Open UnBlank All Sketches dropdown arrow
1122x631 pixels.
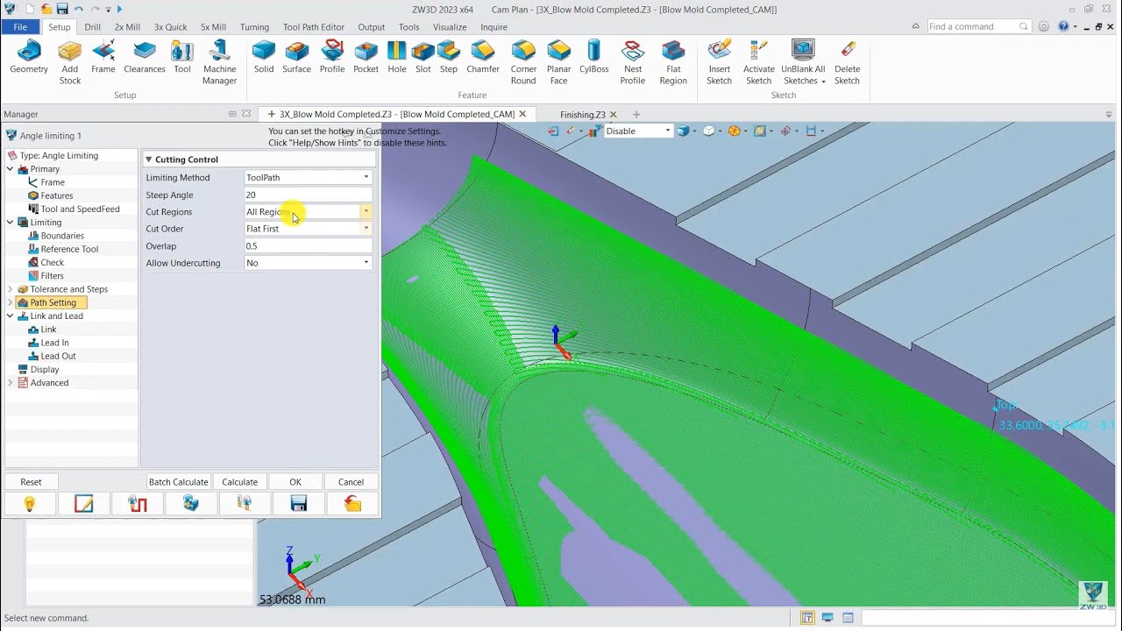[824, 82]
